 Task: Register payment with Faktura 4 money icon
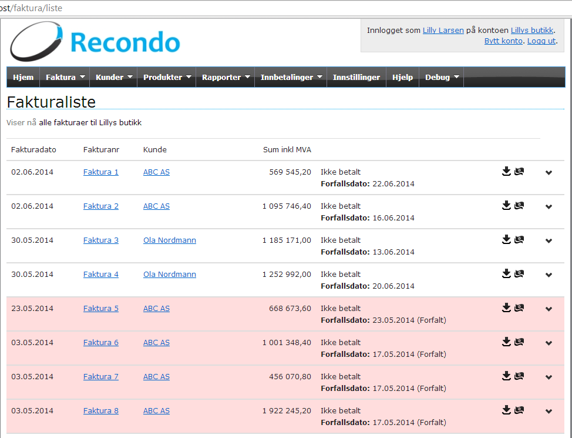pos(519,274)
